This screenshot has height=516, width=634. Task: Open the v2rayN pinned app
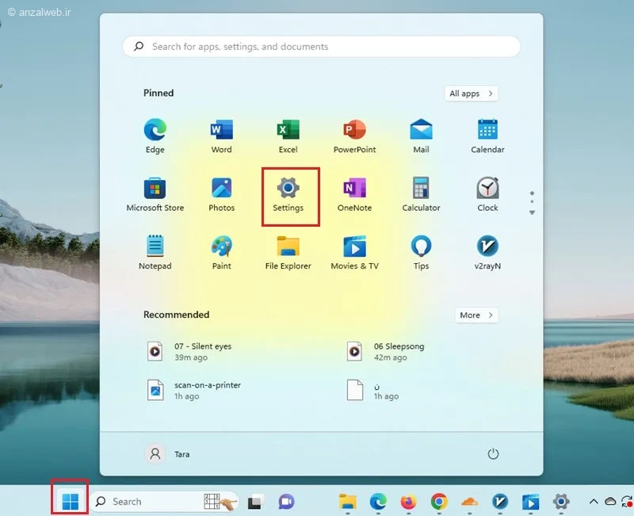pyautogui.click(x=487, y=252)
